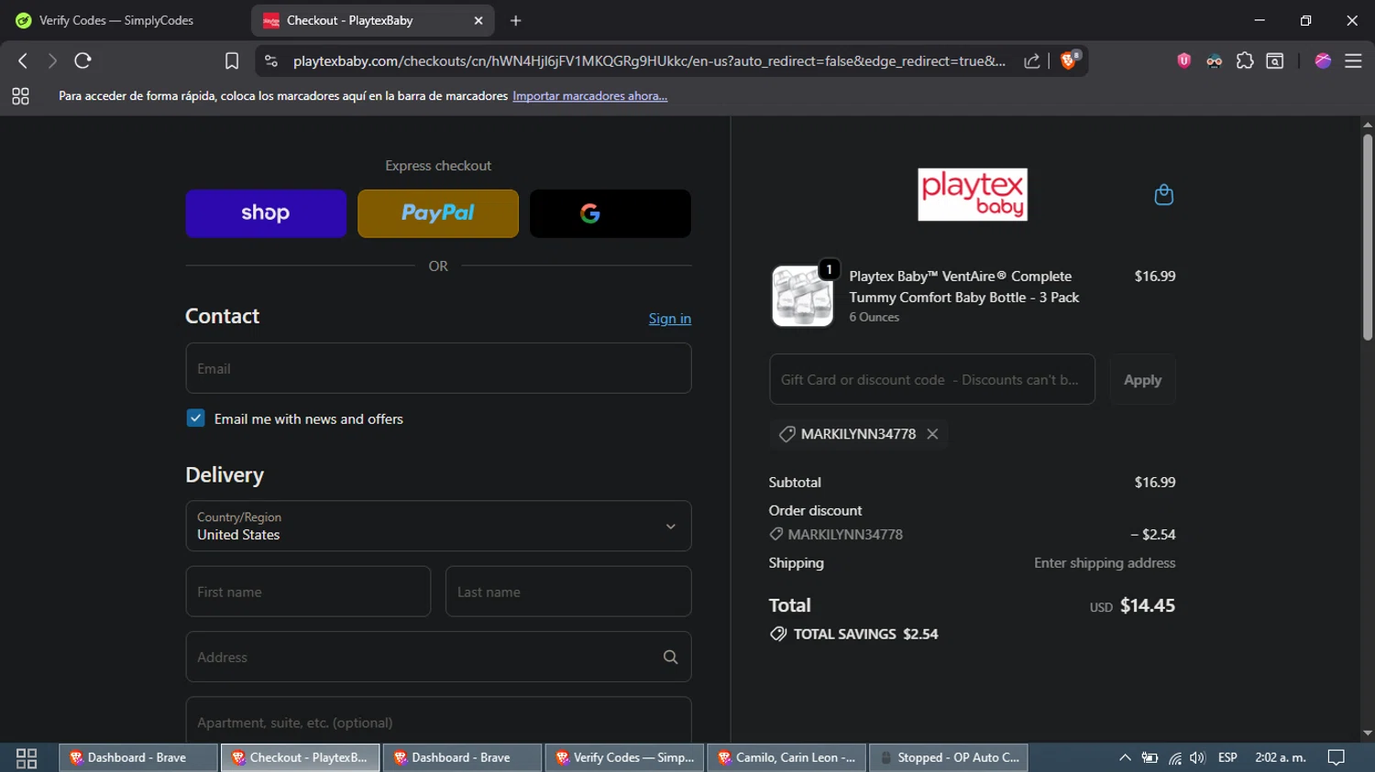Open Checkout - PlaytexB... taskbar window
1375x772 pixels.
pyautogui.click(x=300, y=757)
